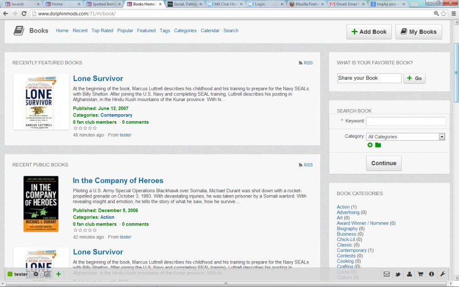Screen dimensions: 459x287
Task: Open the Search menu item
Action: coord(231,30)
